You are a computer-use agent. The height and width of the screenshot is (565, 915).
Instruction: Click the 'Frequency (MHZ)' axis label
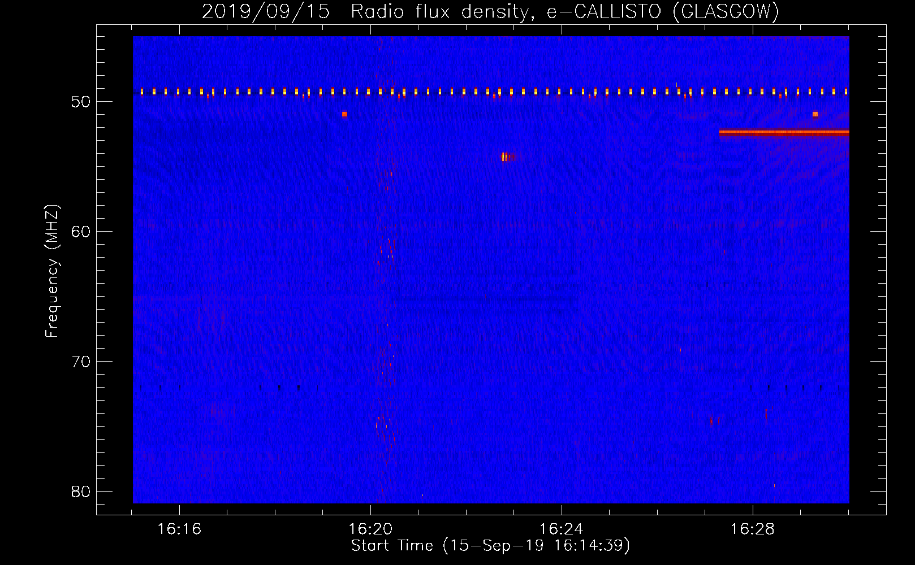click(52, 271)
